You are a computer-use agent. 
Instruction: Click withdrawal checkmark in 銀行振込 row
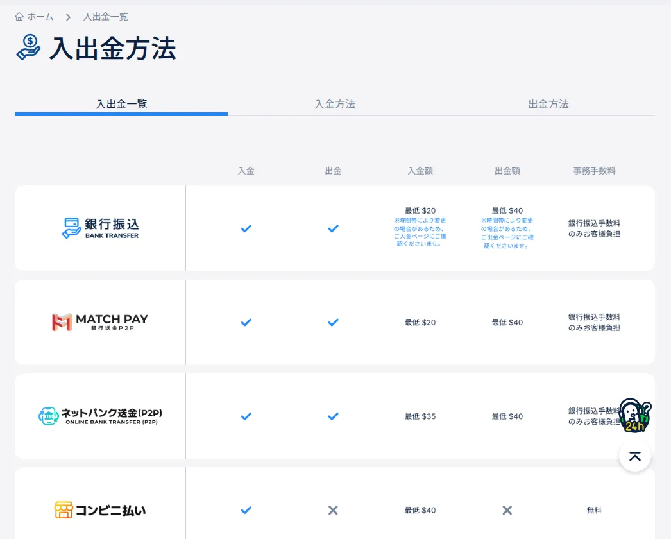[333, 228]
